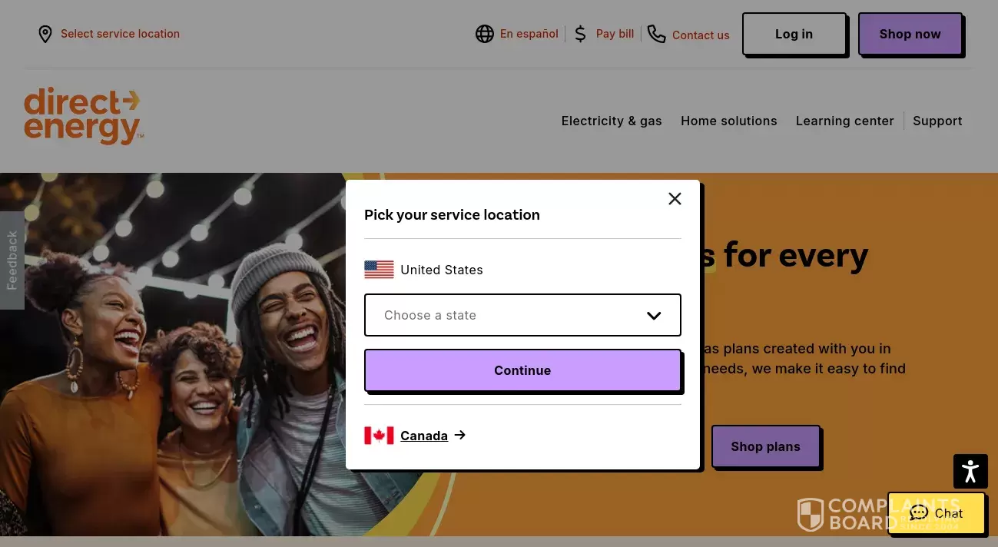Open Electricity & gas menu
998x547 pixels.
611,121
